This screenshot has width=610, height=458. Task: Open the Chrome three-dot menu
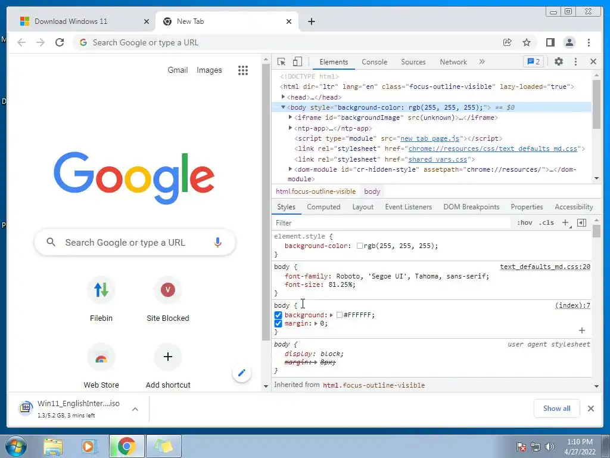pyautogui.click(x=589, y=42)
